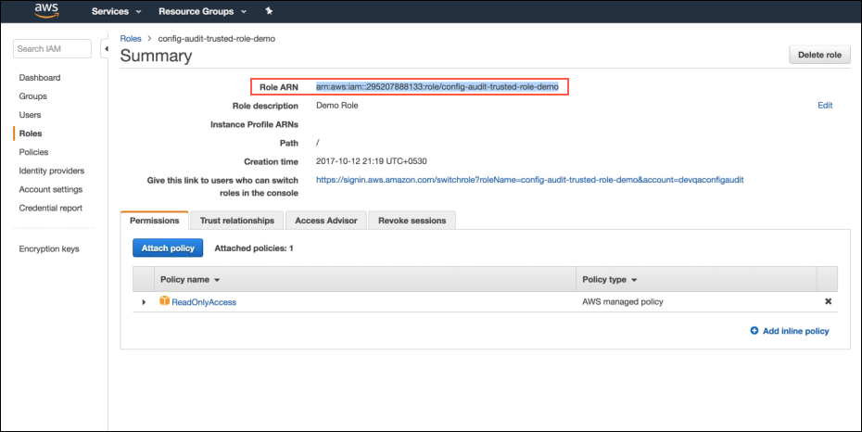Click the AWS managed policy cell
Viewport: 862px width, 432px height.
click(623, 301)
